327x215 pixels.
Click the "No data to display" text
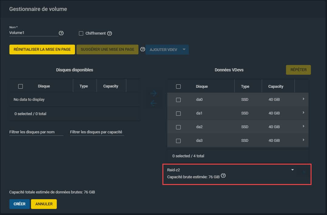click(29, 100)
